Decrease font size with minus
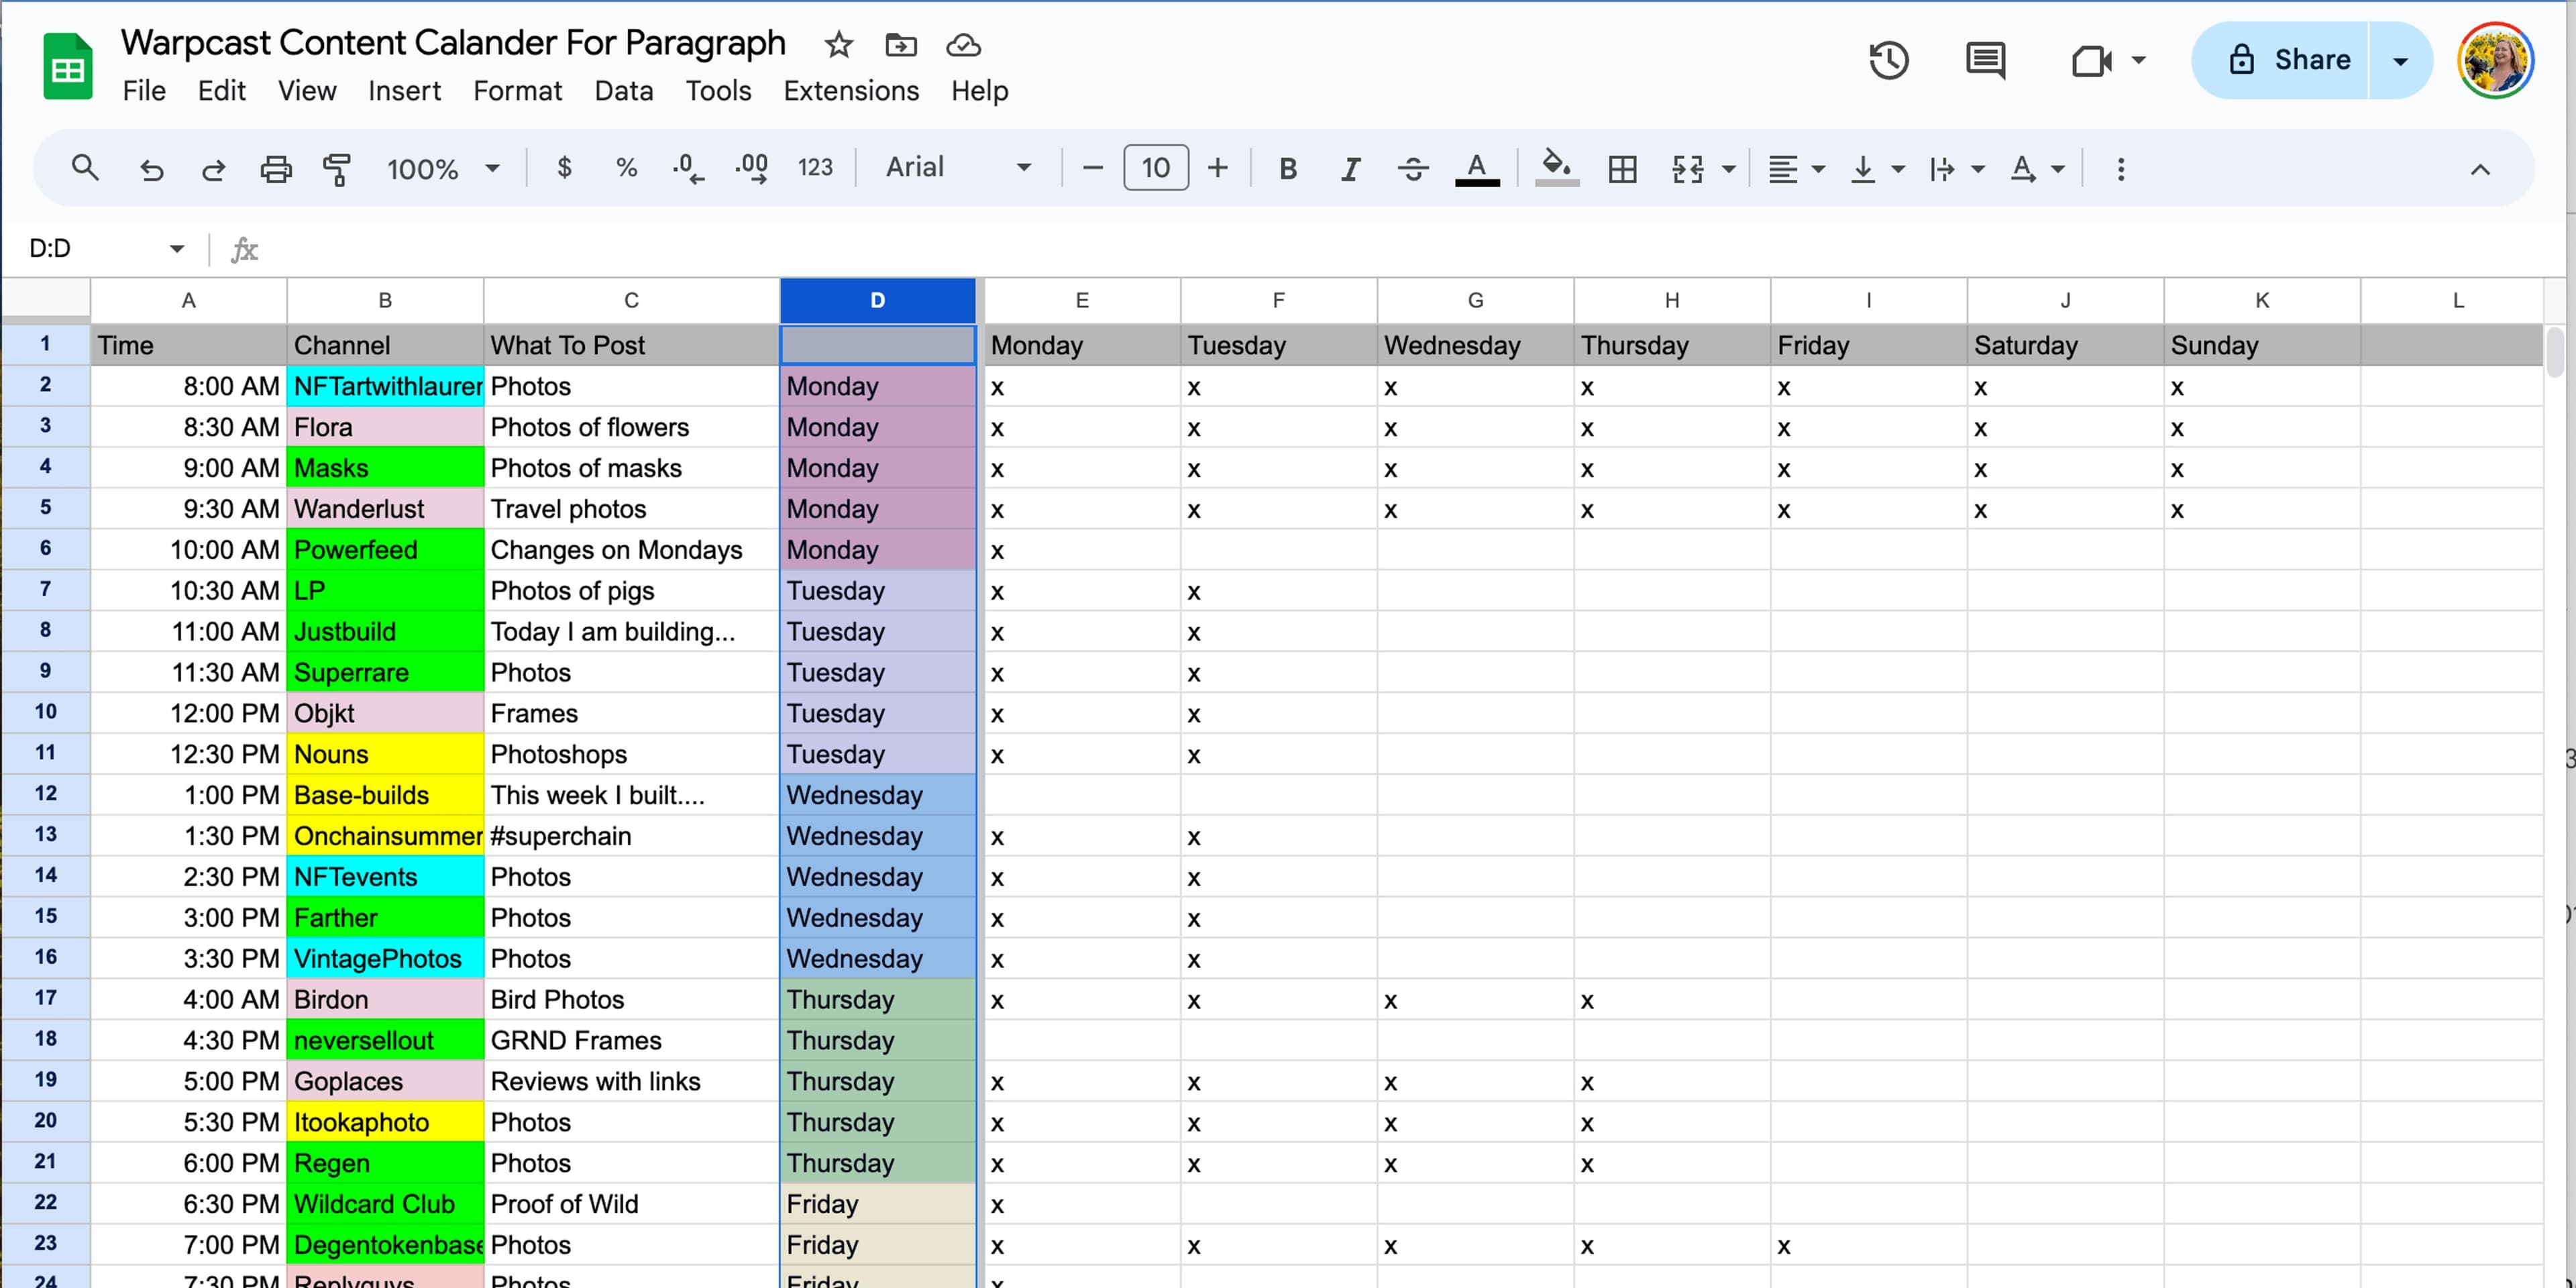2576x1288 pixels. [x=1093, y=168]
